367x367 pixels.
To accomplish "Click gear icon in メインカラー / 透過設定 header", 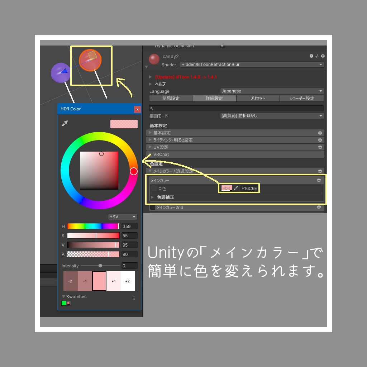I will [x=320, y=171].
